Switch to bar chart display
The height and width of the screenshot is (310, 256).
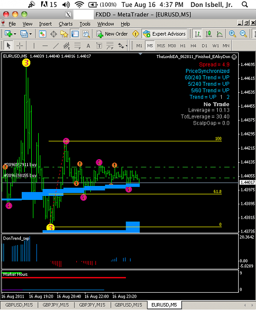197,34
